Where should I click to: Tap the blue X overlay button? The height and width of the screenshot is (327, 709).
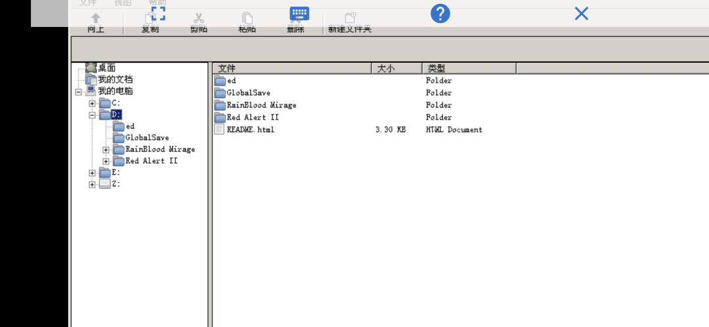[581, 14]
